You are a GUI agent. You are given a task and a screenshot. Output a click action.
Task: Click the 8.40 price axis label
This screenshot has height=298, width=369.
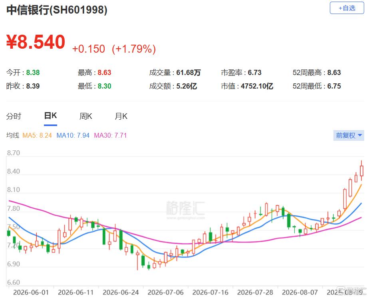pyautogui.click(x=14, y=171)
